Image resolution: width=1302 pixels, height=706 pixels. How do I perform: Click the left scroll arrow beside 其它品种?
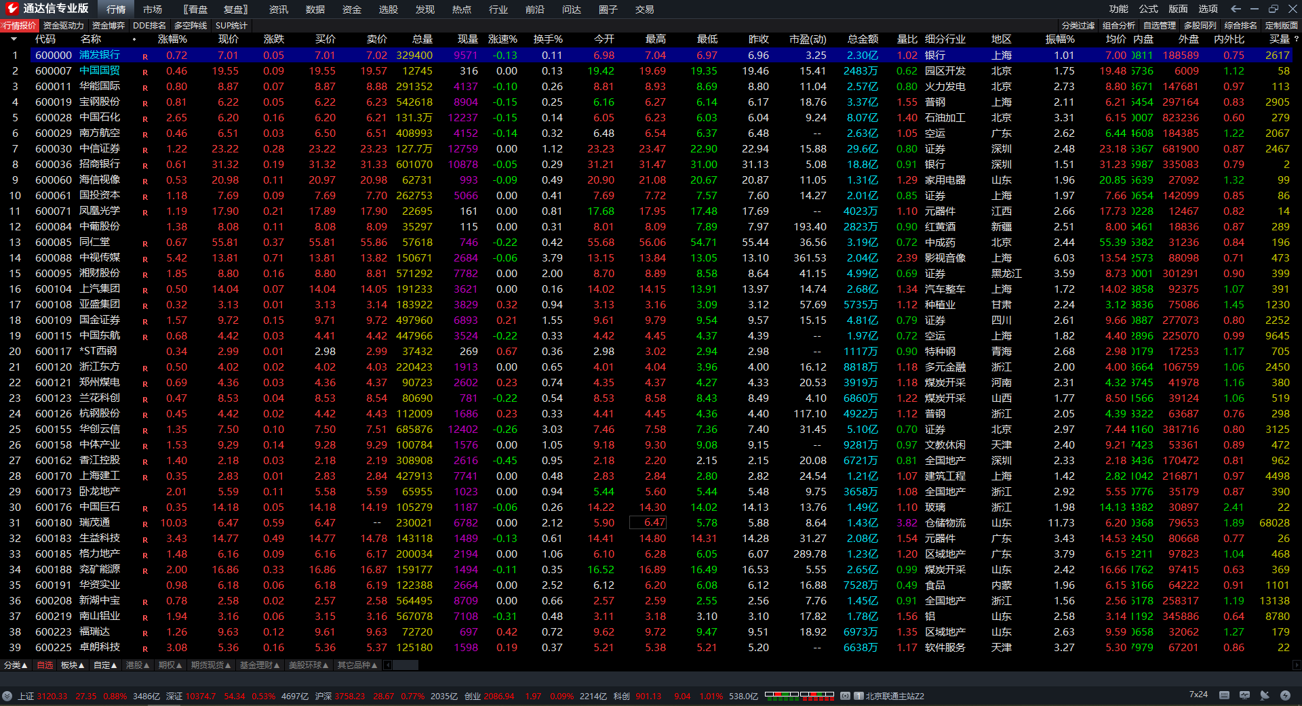388,665
